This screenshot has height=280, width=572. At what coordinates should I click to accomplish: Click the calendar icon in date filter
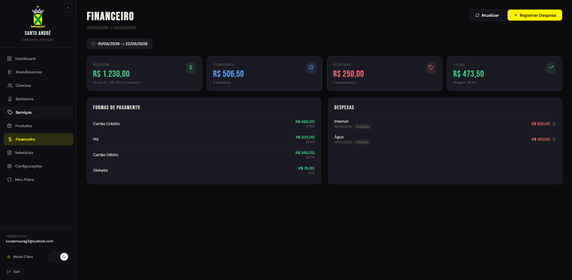point(93,44)
